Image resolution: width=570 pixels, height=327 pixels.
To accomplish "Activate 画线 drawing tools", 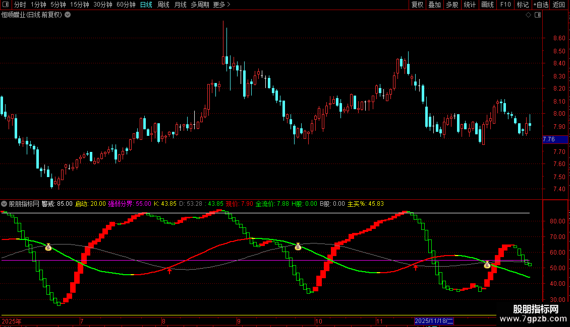I will (487, 5).
